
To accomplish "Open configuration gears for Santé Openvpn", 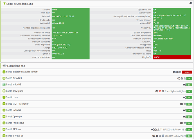I will pyautogui.click(x=184, y=117).
